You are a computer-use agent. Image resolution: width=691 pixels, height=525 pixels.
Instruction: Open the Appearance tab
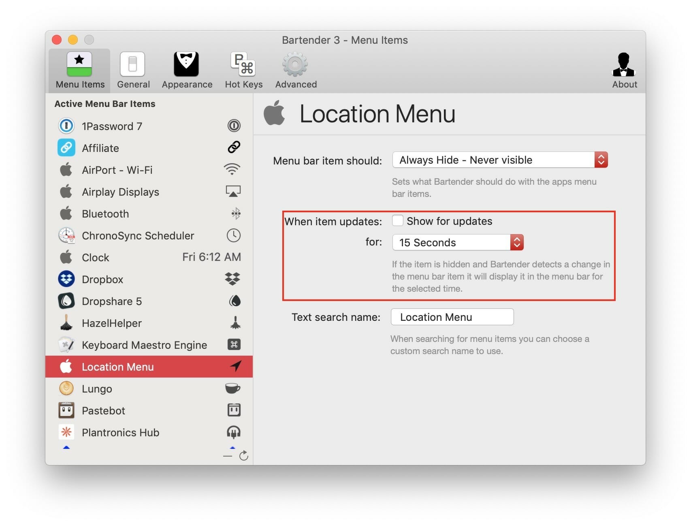pyautogui.click(x=187, y=70)
